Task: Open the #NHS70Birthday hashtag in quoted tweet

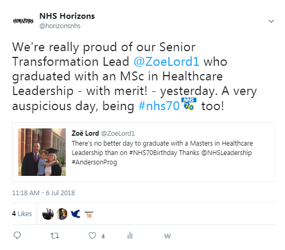Action: pyautogui.click(x=153, y=152)
